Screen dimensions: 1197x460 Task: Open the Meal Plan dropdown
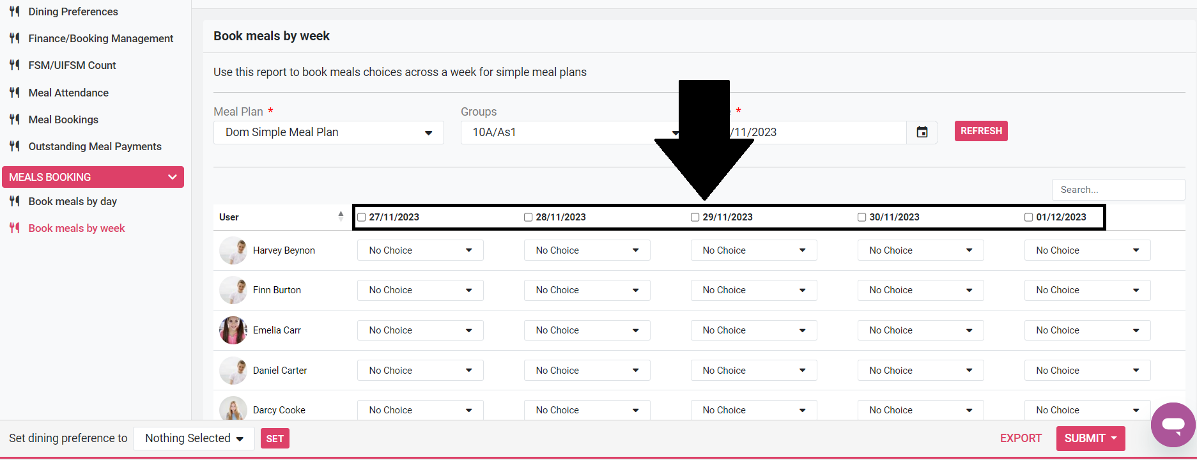328,132
